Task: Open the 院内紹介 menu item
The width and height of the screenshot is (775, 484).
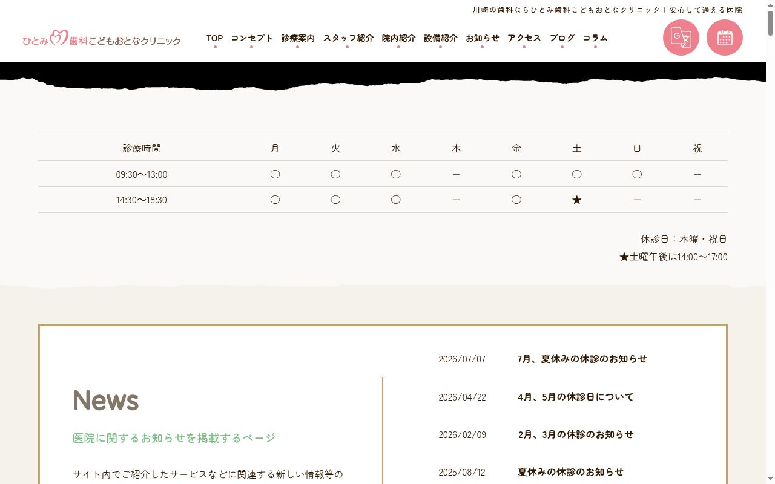Action: 398,38
